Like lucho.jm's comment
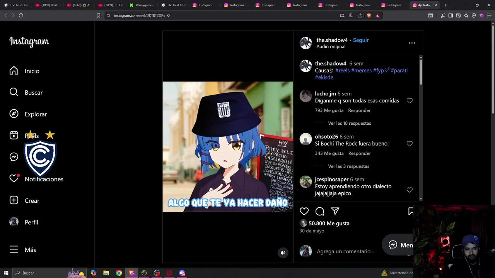Viewport: 495px width, 278px height. (x=410, y=101)
